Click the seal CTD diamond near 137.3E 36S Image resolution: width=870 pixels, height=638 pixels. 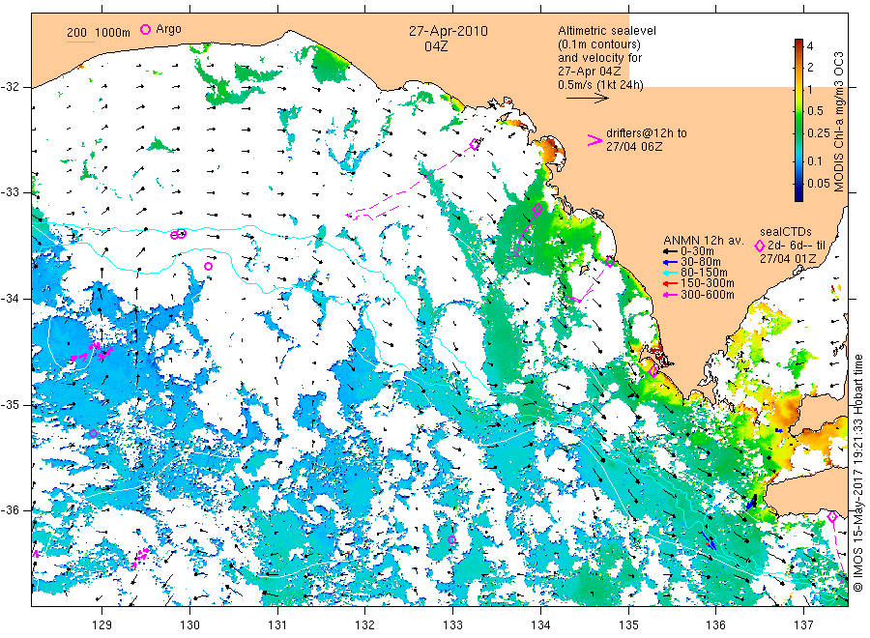tap(832, 517)
